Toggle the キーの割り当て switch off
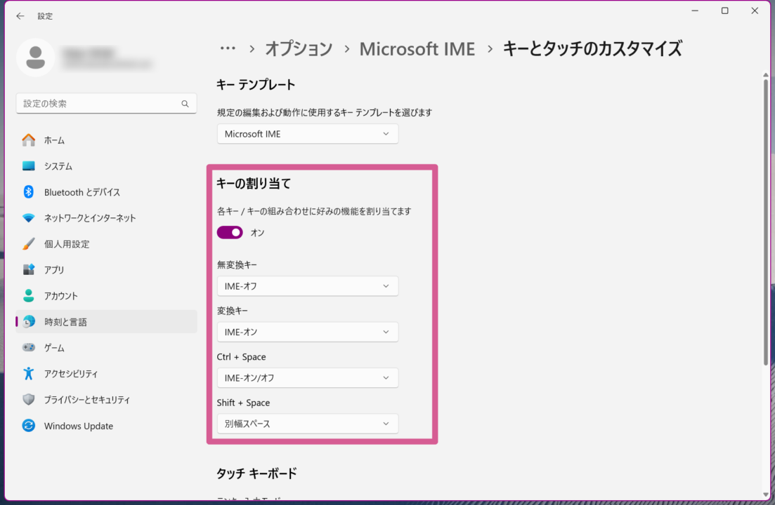The height and width of the screenshot is (505, 775). pos(230,233)
